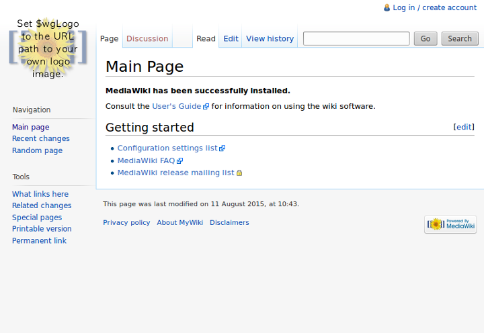The width and height of the screenshot is (484, 333).
Task: Open the Configuration settings list link
Action: pyautogui.click(x=167, y=148)
